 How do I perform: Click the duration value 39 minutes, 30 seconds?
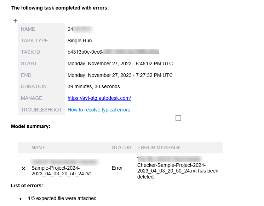tap(93, 86)
